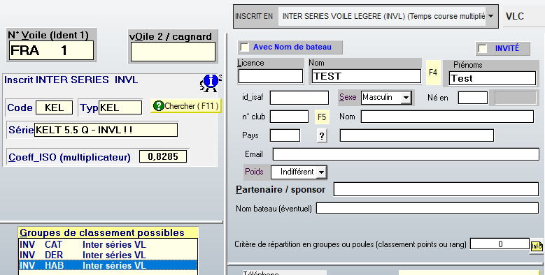Tick the INVITÉ checkbox
Image resolution: width=545 pixels, height=275 pixels.
pos(483,49)
